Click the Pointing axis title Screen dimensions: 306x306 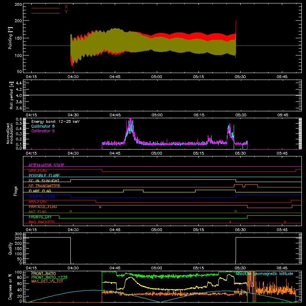click(x=10, y=38)
